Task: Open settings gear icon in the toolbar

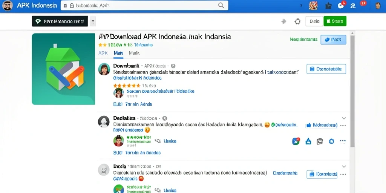Action: 297,21
